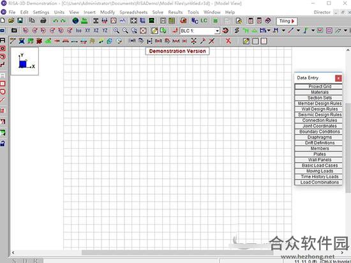The height and width of the screenshot is (263, 351).
Task: Open Wall Panels spreadsheet
Action: coord(318,160)
